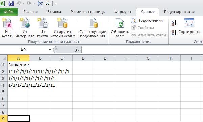This screenshot has width=203, height=122.
Task: Select column F header
Action: [x=126, y=58]
